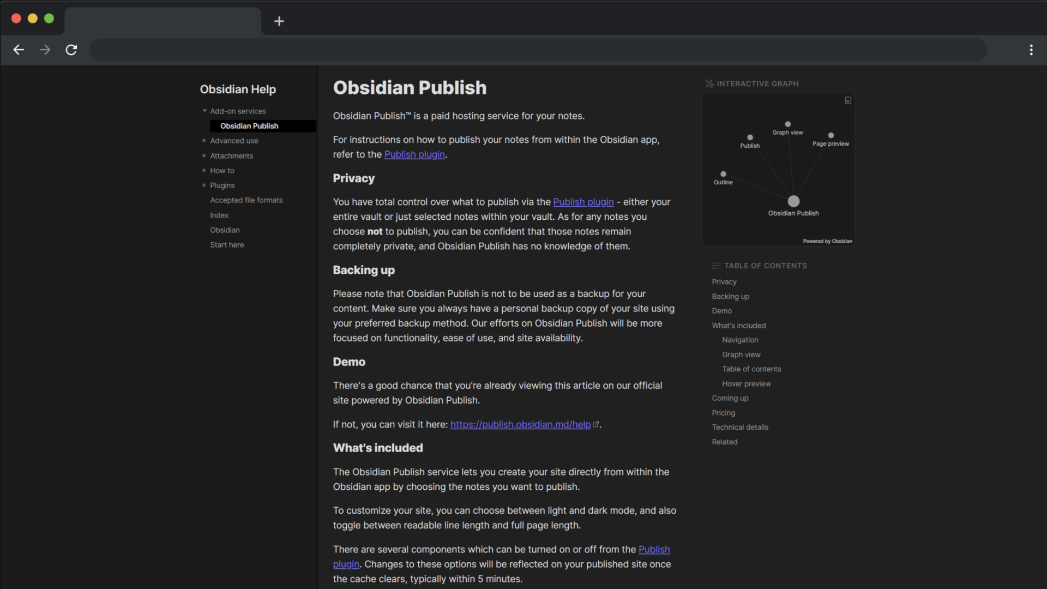Click the browser forward arrow
This screenshot has height=589, width=1047.
pos(45,50)
